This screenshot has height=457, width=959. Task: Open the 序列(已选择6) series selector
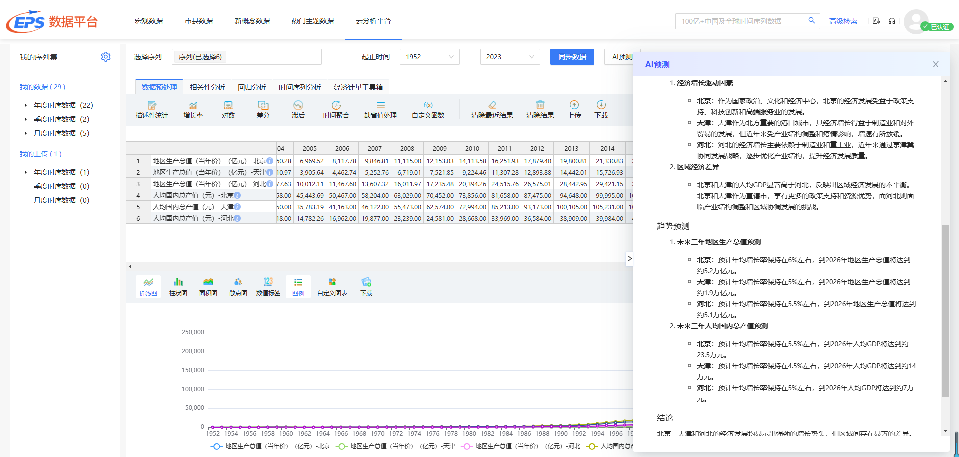tap(247, 57)
